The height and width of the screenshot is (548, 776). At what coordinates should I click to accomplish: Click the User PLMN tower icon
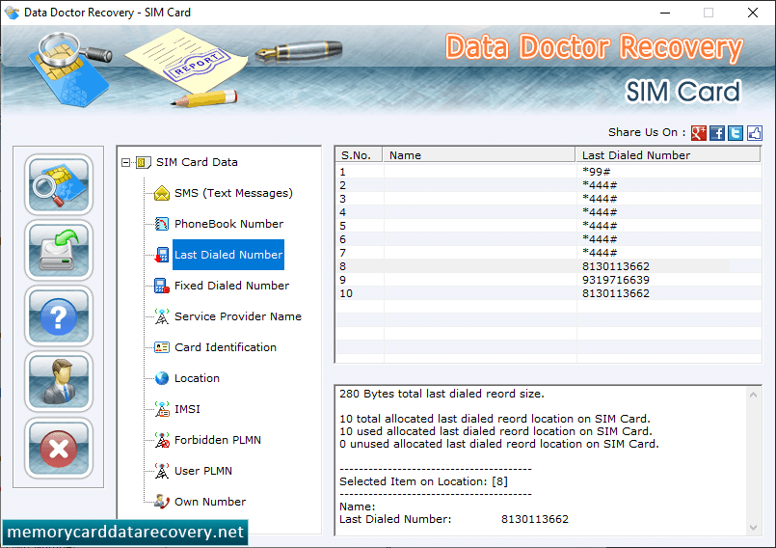(162, 471)
